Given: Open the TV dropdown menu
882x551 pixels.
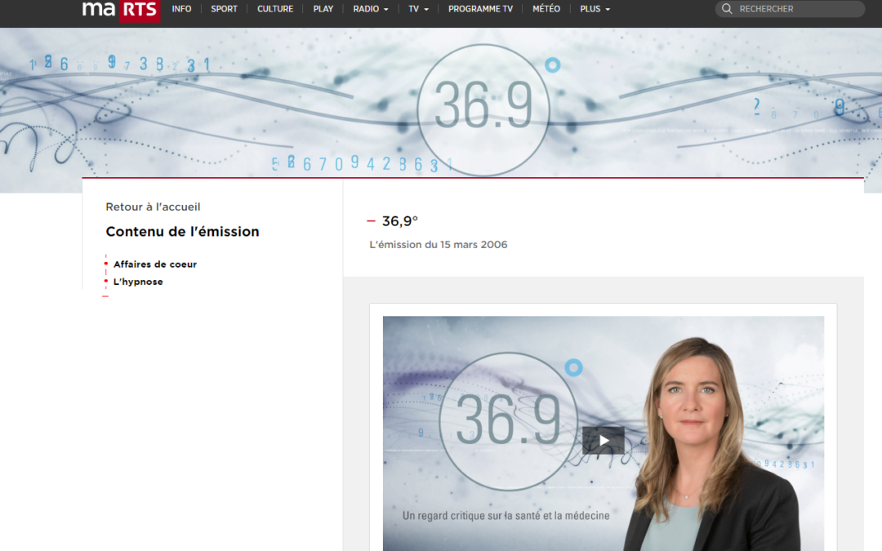Looking at the screenshot, I should tap(418, 9).
